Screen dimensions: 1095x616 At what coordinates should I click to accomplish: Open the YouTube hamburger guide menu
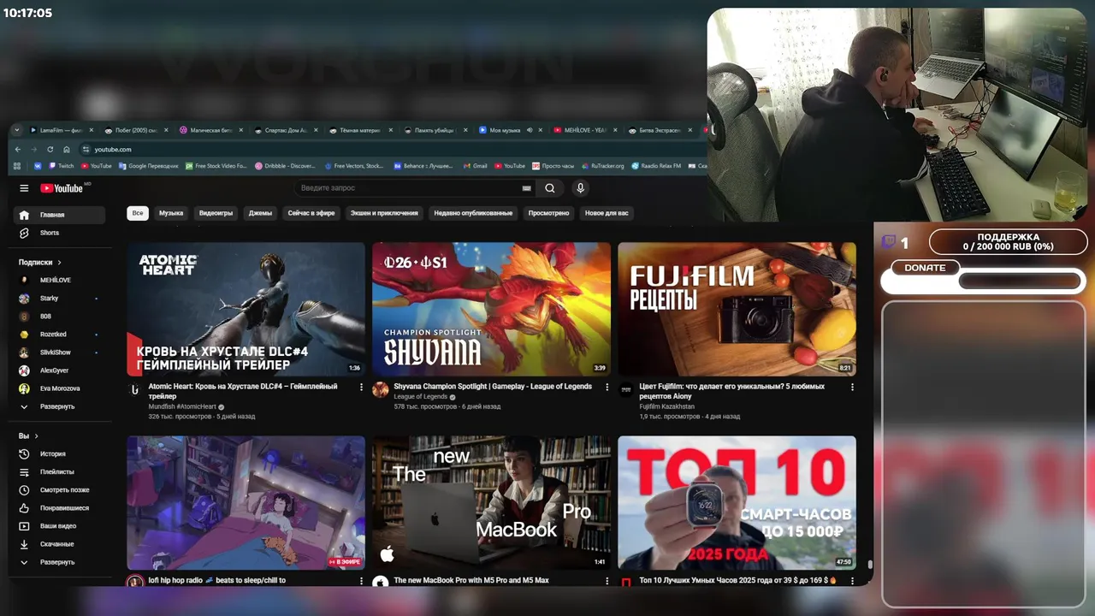(x=24, y=188)
